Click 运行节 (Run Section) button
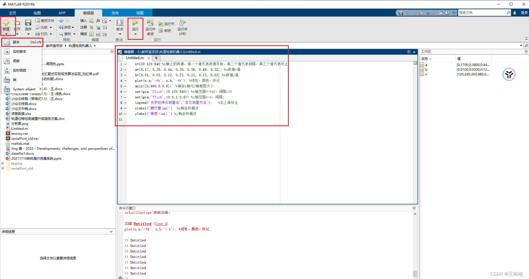529x279 pixels. coord(166,24)
